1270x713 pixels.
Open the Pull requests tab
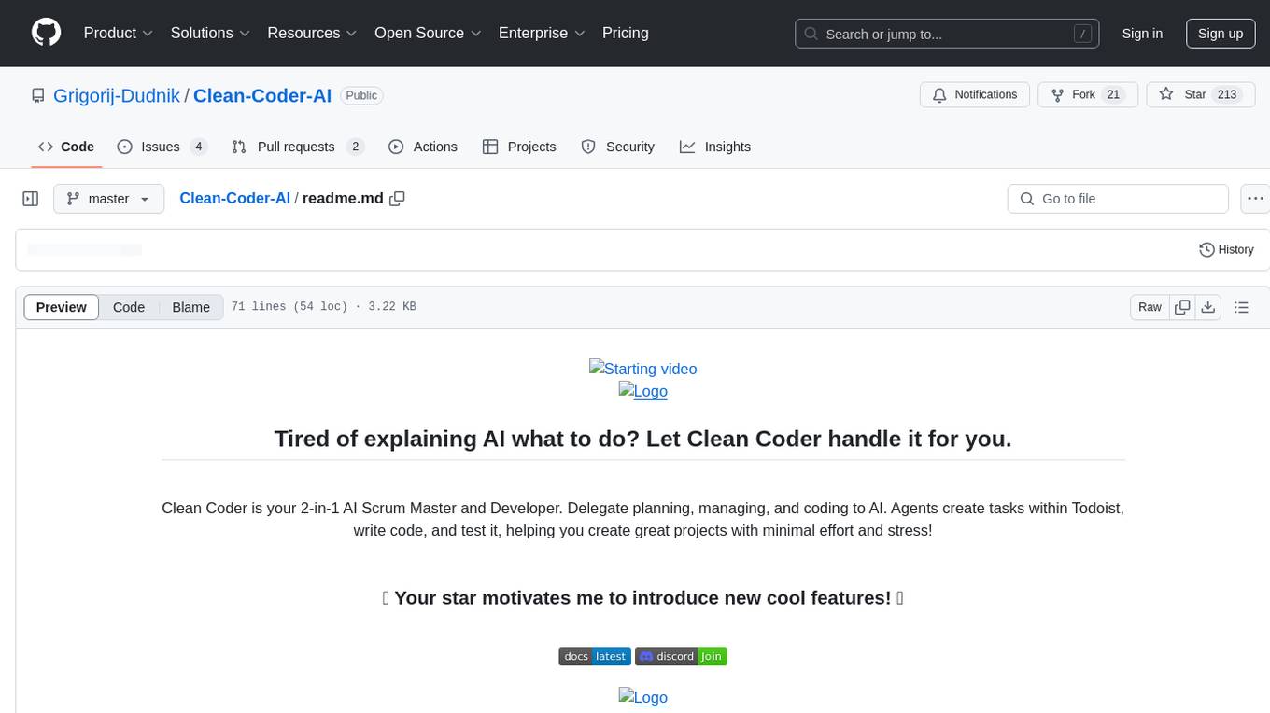click(x=298, y=147)
